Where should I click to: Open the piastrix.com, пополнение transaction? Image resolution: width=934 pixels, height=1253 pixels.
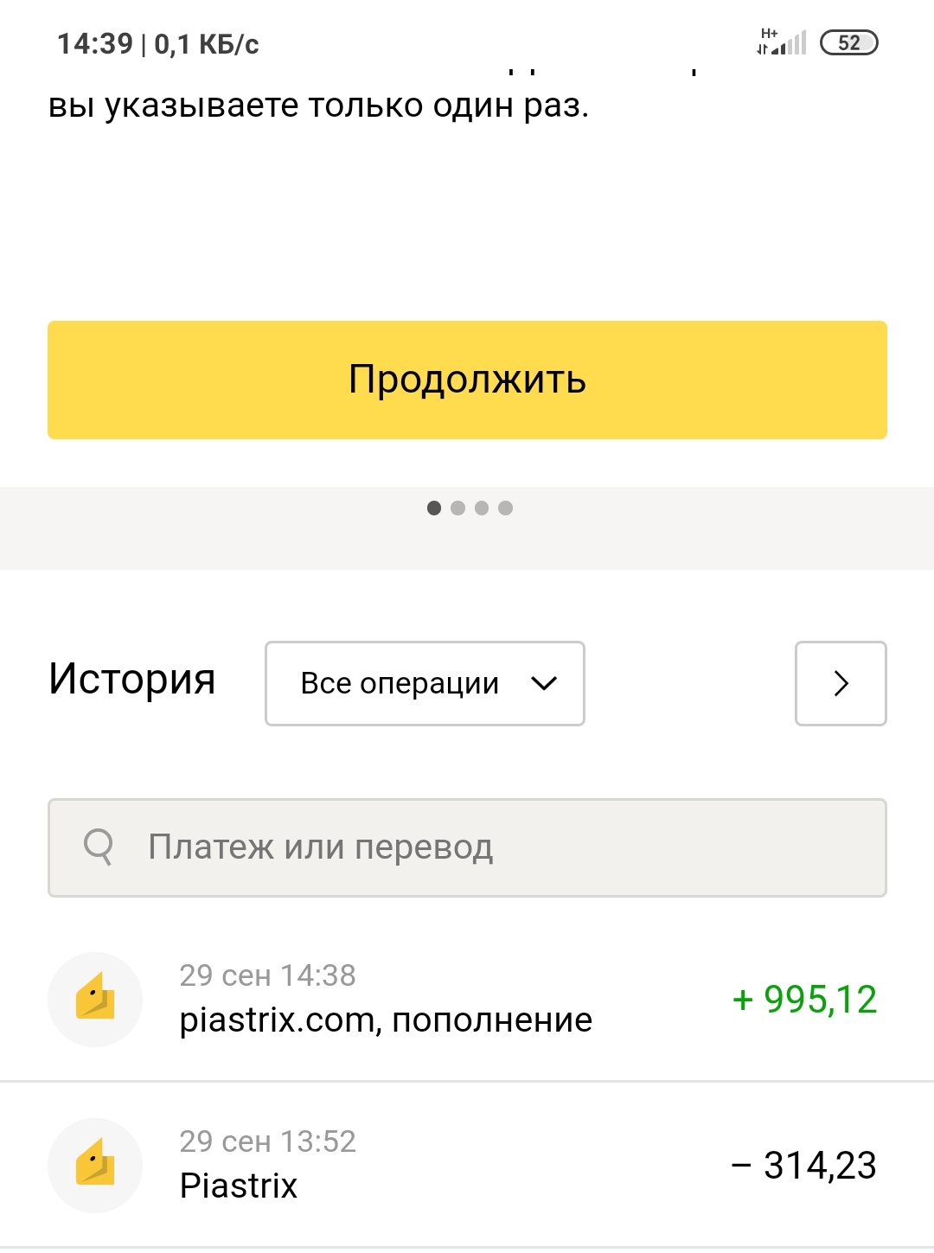tap(467, 999)
